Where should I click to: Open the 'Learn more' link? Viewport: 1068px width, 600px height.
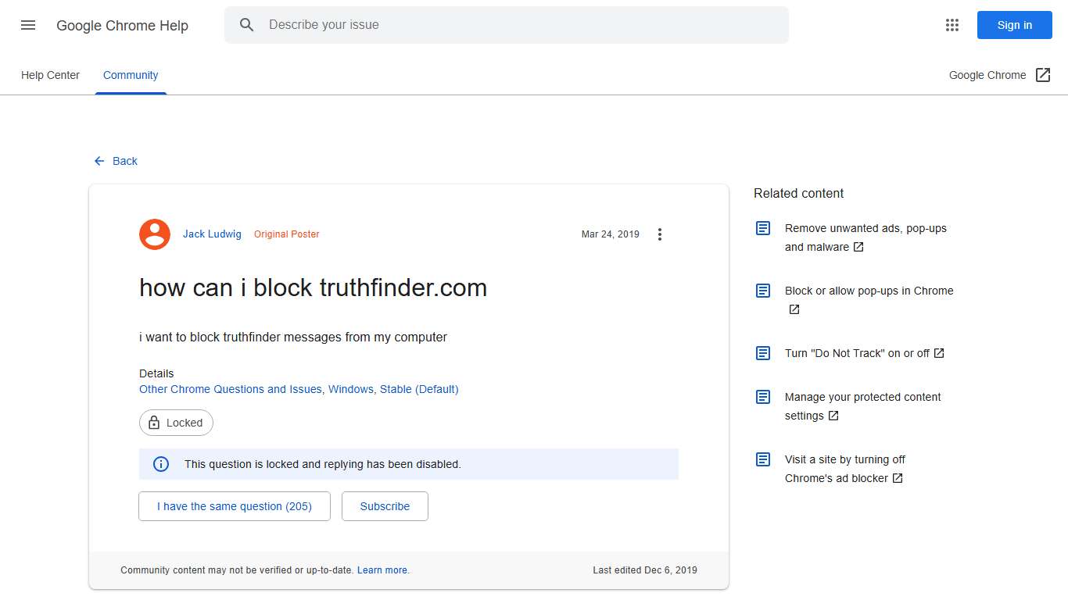point(382,570)
